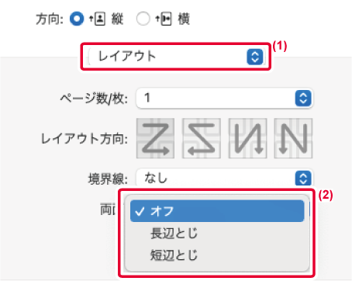
Task: Click the blue stepper arrows on レイアウト popup
Action: pyautogui.click(x=255, y=57)
